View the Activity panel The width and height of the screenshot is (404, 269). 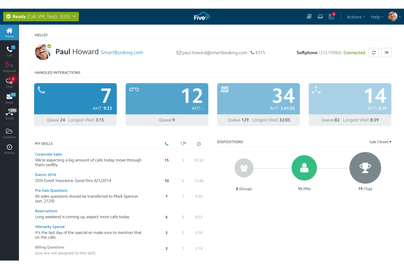tap(9, 149)
